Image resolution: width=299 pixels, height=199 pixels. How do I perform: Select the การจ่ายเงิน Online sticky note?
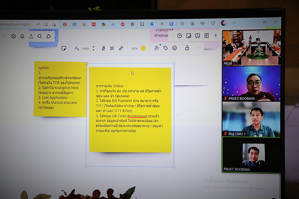click(130, 110)
